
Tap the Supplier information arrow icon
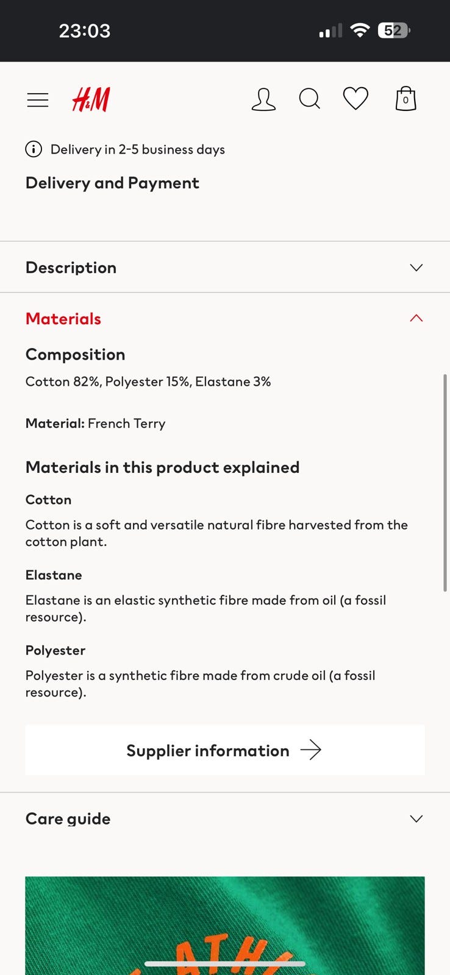point(311,750)
